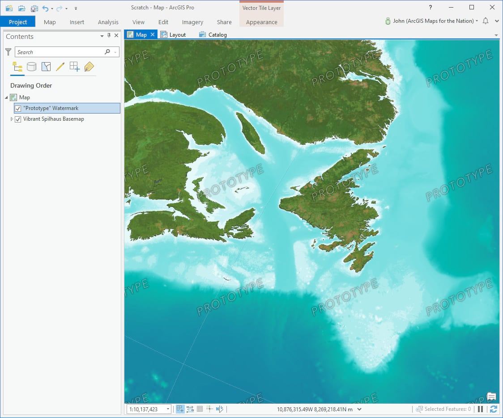Image resolution: width=503 pixels, height=418 pixels.
Task: Open the Analysis ribbon tab
Action: point(108,22)
